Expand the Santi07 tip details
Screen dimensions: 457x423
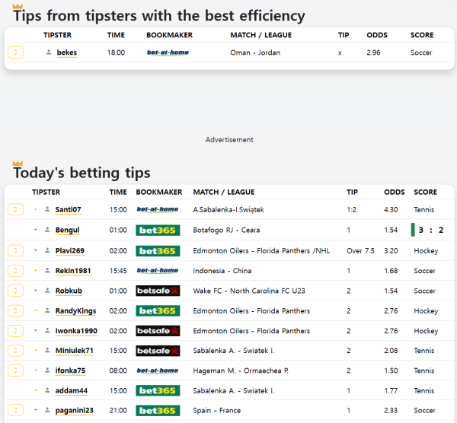[15, 209]
